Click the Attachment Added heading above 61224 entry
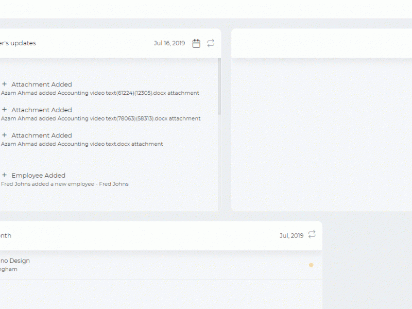The width and height of the screenshot is (412, 309). tap(42, 84)
